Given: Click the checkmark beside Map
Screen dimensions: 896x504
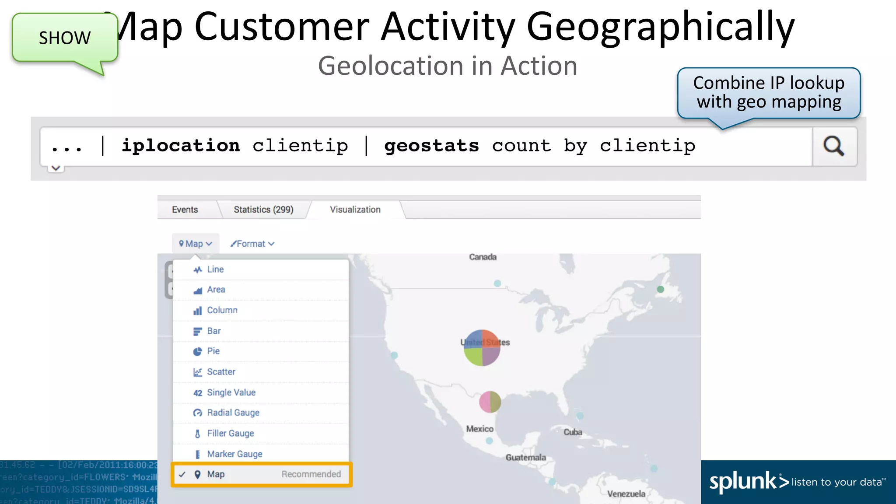Looking at the screenshot, I should click(182, 474).
